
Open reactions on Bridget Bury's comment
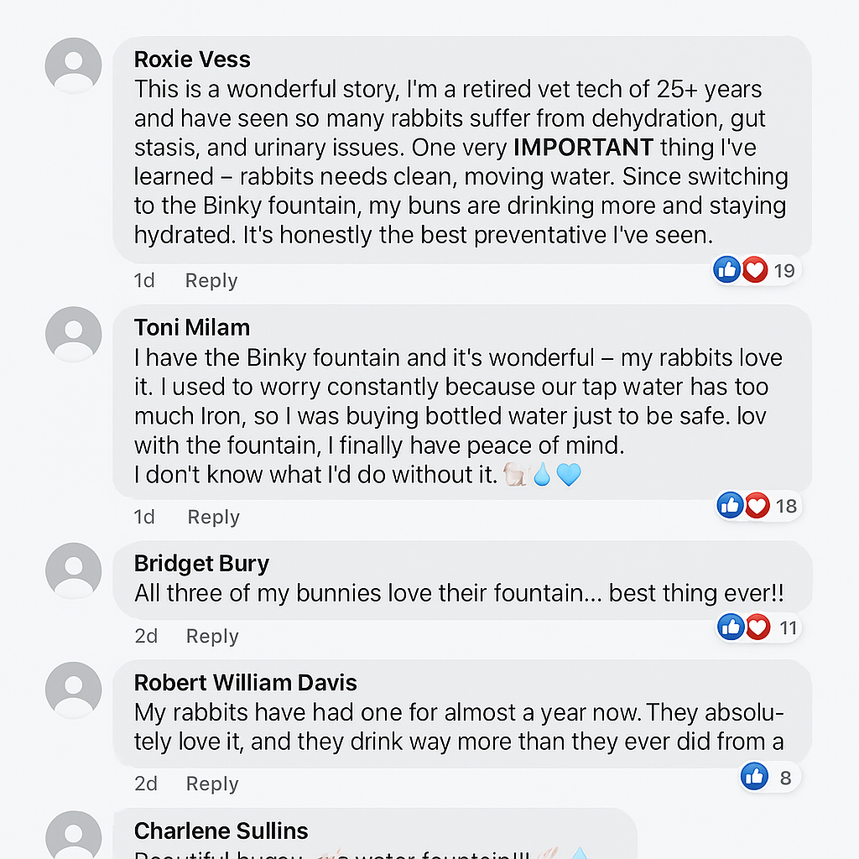pos(757,627)
